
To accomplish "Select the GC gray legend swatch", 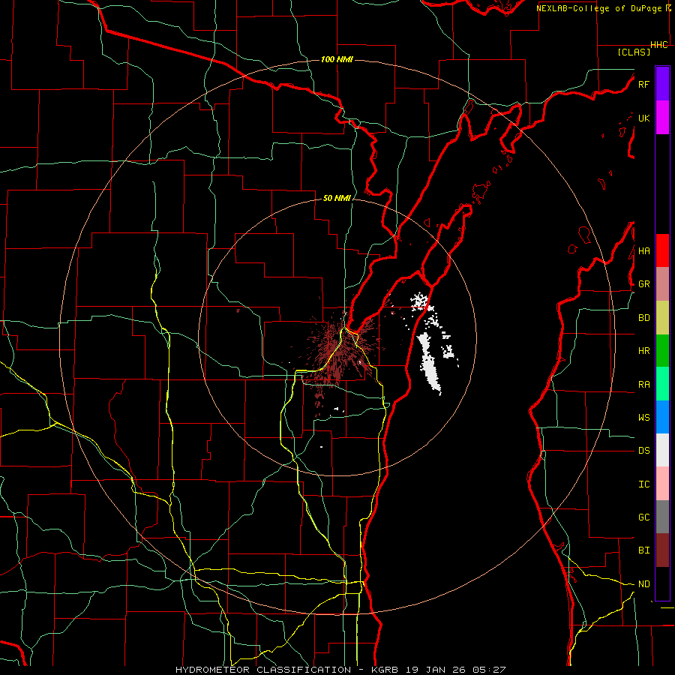I will [662, 517].
